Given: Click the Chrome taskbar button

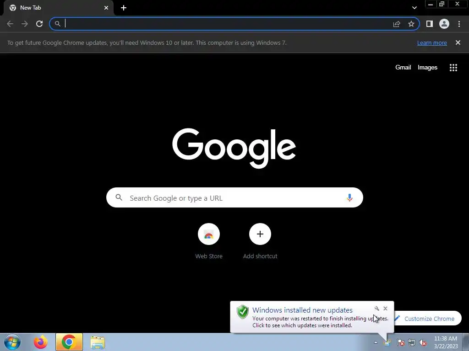Looking at the screenshot, I should pyautogui.click(x=69, y=342).
